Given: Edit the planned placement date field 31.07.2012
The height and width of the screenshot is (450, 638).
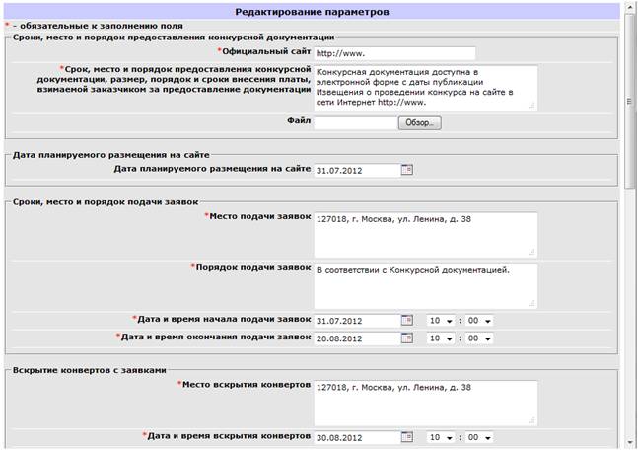Looking at the screenshot, I should pyautogui.click(x=357, y=170).
